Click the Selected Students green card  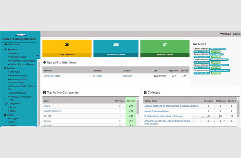tap(165, 48)
